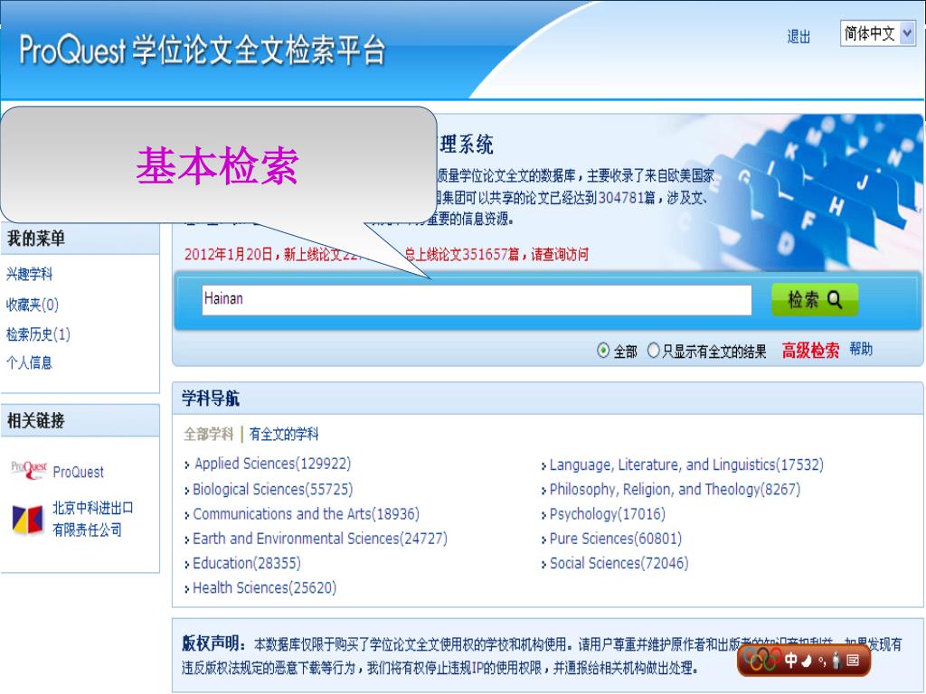The height and width of the screenshot is (694, 926).
Task: Click the 学科导航 section heading
Action: pos(210,399)
